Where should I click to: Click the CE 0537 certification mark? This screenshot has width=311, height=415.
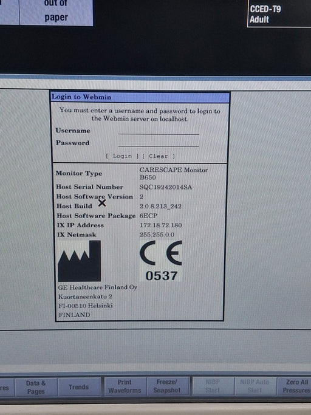(161, 261)
